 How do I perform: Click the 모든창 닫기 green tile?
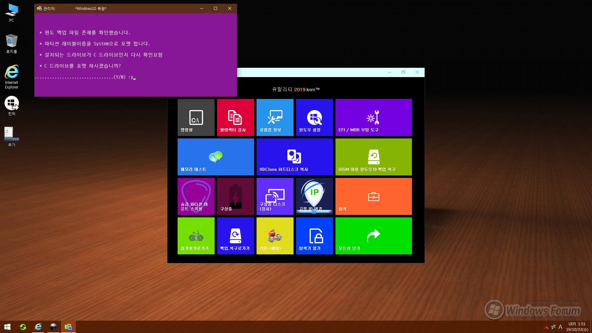click(373, 236)
